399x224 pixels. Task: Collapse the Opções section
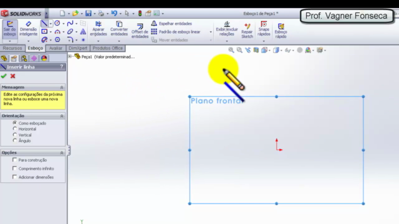[x=62, y=152]
